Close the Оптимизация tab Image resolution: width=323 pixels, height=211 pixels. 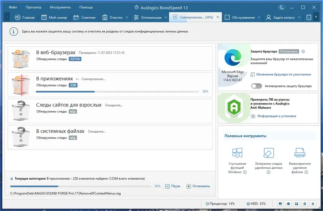[x=166, y=17]
